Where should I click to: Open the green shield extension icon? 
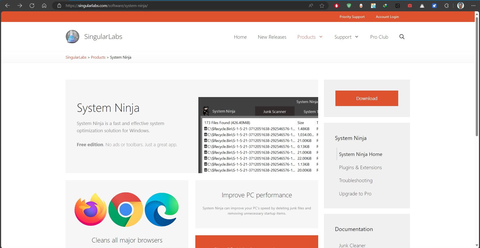click(349, 5)
